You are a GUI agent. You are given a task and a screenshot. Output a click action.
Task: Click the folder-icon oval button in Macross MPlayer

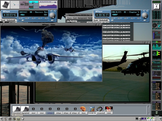coord(20,18)
